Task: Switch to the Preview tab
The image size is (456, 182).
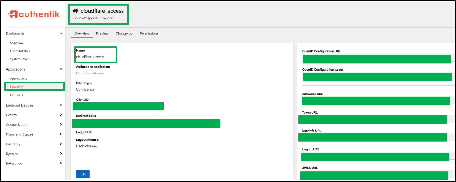Action: [102, 33]
